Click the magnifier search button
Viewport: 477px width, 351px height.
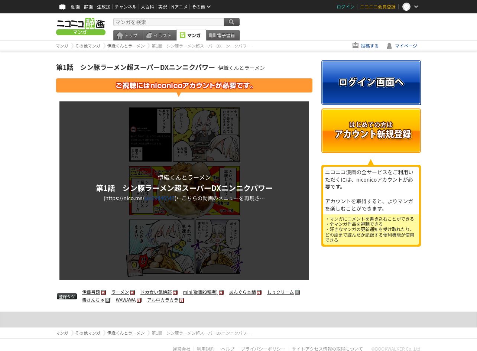coord(232,22)
